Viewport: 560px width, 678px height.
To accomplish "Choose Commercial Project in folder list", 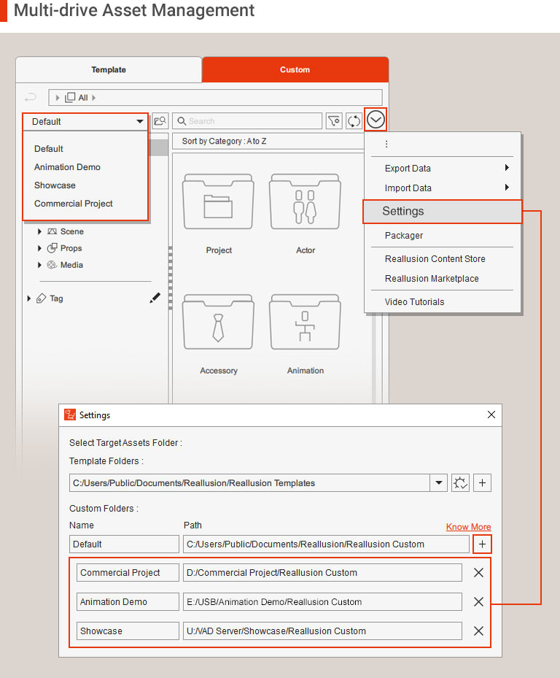I will [74, 204].
